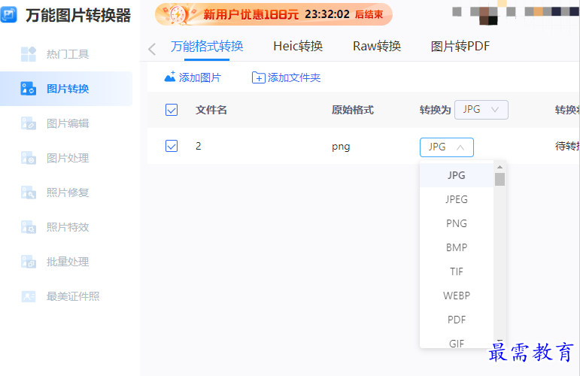Screen dimensions: 580x376
Task: Uncheck the checkbox for file 2
Action: (172, 146)
